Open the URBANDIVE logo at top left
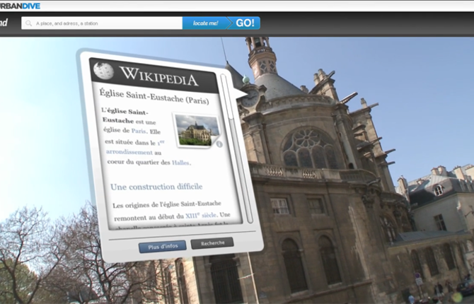 20,6
